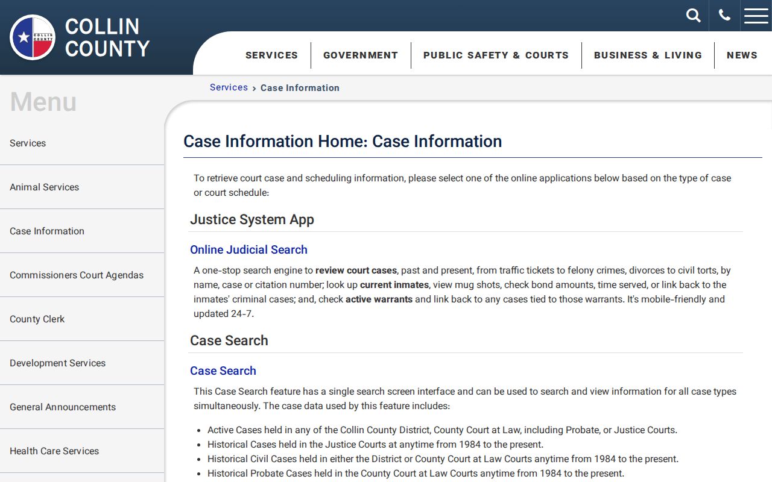The width and height of the screenshot is (772, 482).
Task: Open the Business & Living menu
Action: (x=648, y=55)
